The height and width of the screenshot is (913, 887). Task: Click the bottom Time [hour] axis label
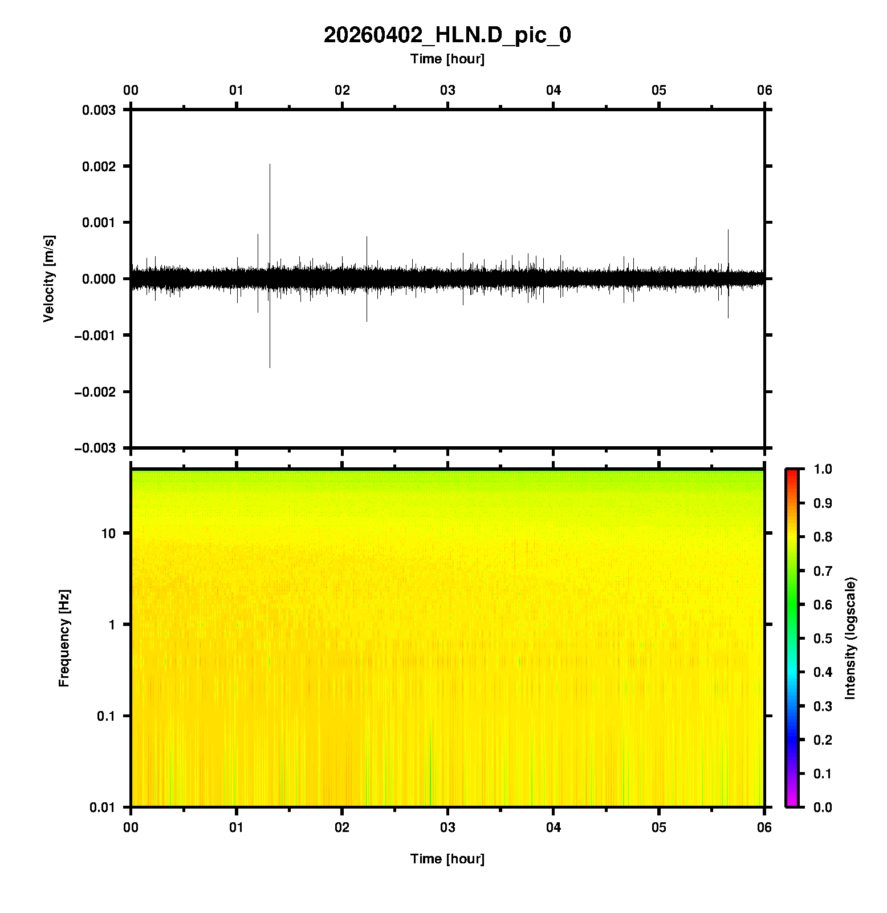[x=447, y=859]
